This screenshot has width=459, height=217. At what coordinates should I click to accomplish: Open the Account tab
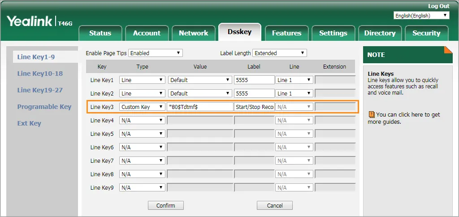[147, 33]
